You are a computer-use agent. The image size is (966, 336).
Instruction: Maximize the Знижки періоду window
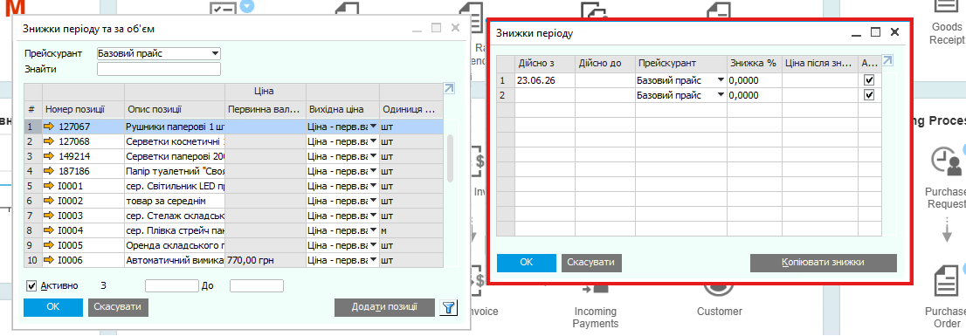pyautogui.click(x=875, y=32)
